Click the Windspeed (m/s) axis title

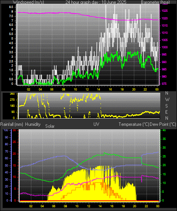(28, 2)
